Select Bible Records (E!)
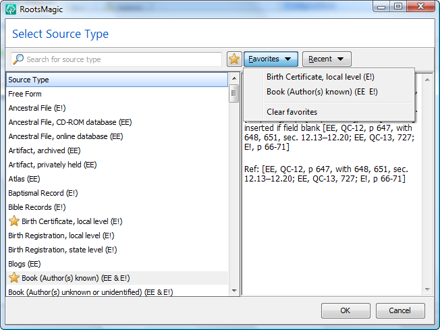Screen dimensions: 440x330 (x=117, y=207)
